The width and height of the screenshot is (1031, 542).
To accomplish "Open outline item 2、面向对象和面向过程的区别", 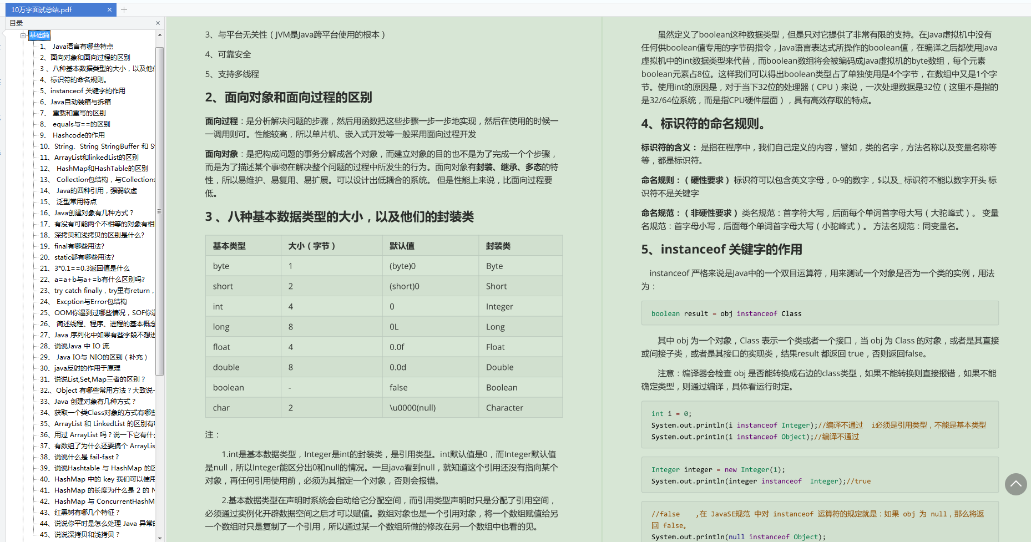I will tap(85, 58).
